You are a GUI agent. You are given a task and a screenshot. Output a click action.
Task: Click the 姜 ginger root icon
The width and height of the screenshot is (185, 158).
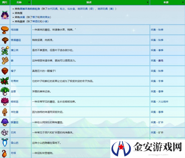point(5,61)
